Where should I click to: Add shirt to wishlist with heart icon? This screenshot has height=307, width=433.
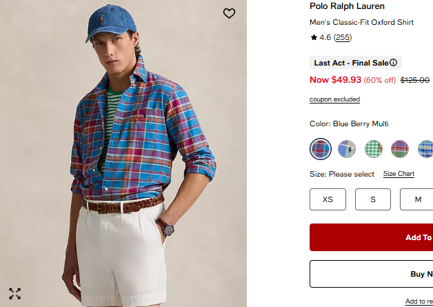click(229, 13)
